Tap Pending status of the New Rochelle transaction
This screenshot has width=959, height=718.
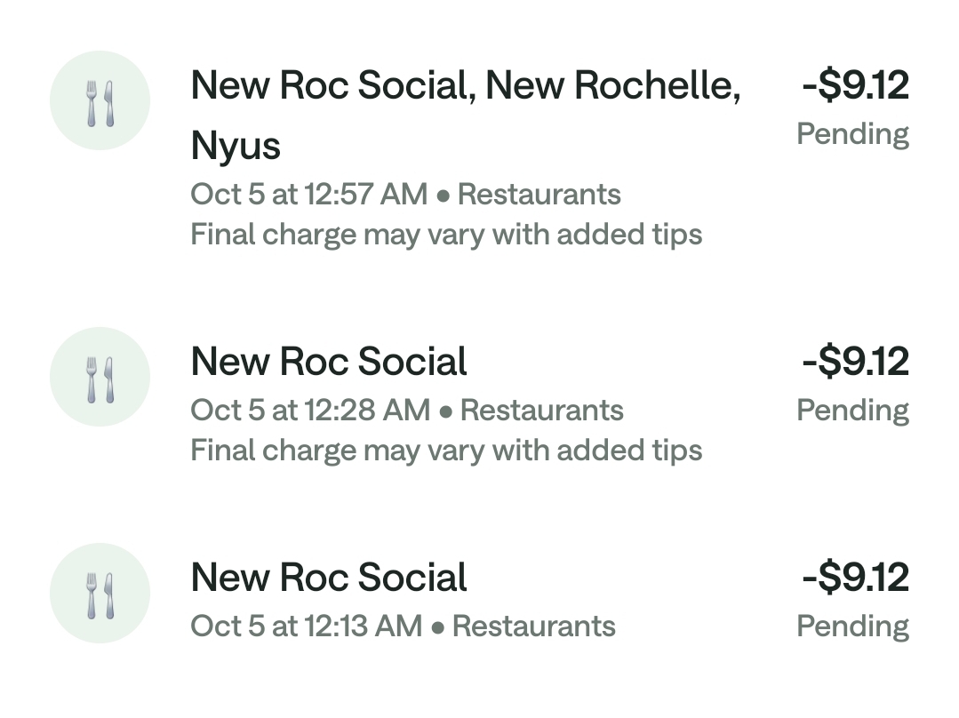852,134
